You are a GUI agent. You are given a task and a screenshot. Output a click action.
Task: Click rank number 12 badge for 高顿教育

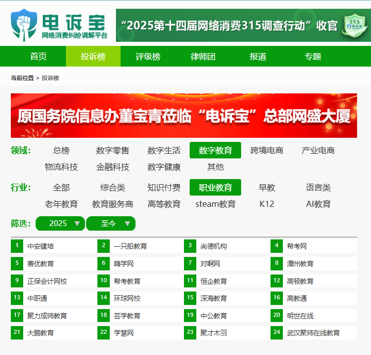(277, 281)
